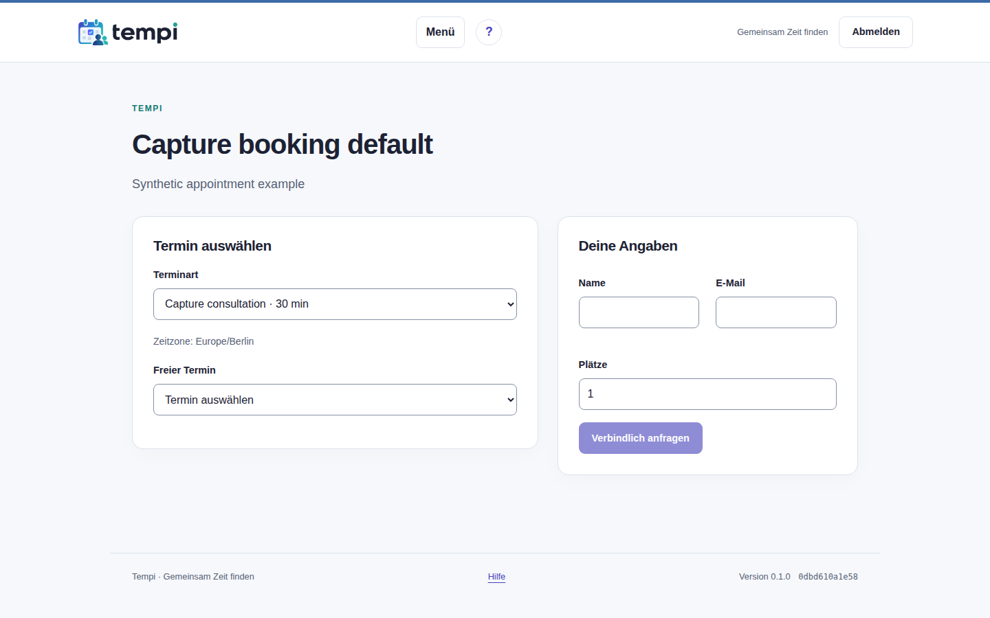Click the 'Deine Angaben' card heading
The image size is (990, 618).
click(628, 246)
